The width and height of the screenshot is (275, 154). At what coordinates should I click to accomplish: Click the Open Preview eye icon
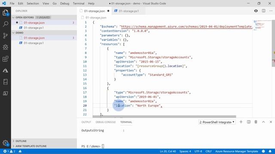(256, 11)
